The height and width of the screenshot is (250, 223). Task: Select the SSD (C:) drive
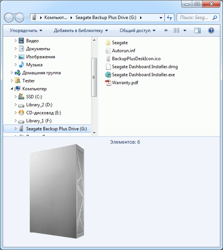tap(34, 97)
